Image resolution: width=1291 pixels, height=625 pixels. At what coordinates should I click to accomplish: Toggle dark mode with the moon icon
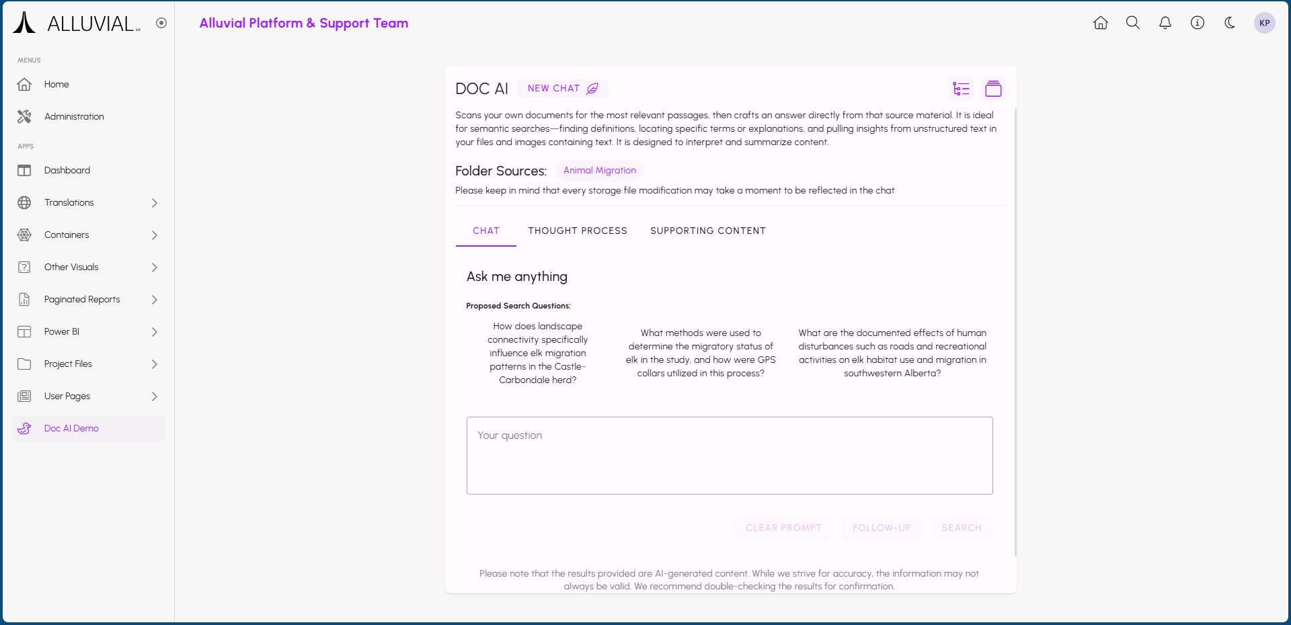click(1230, 23)
